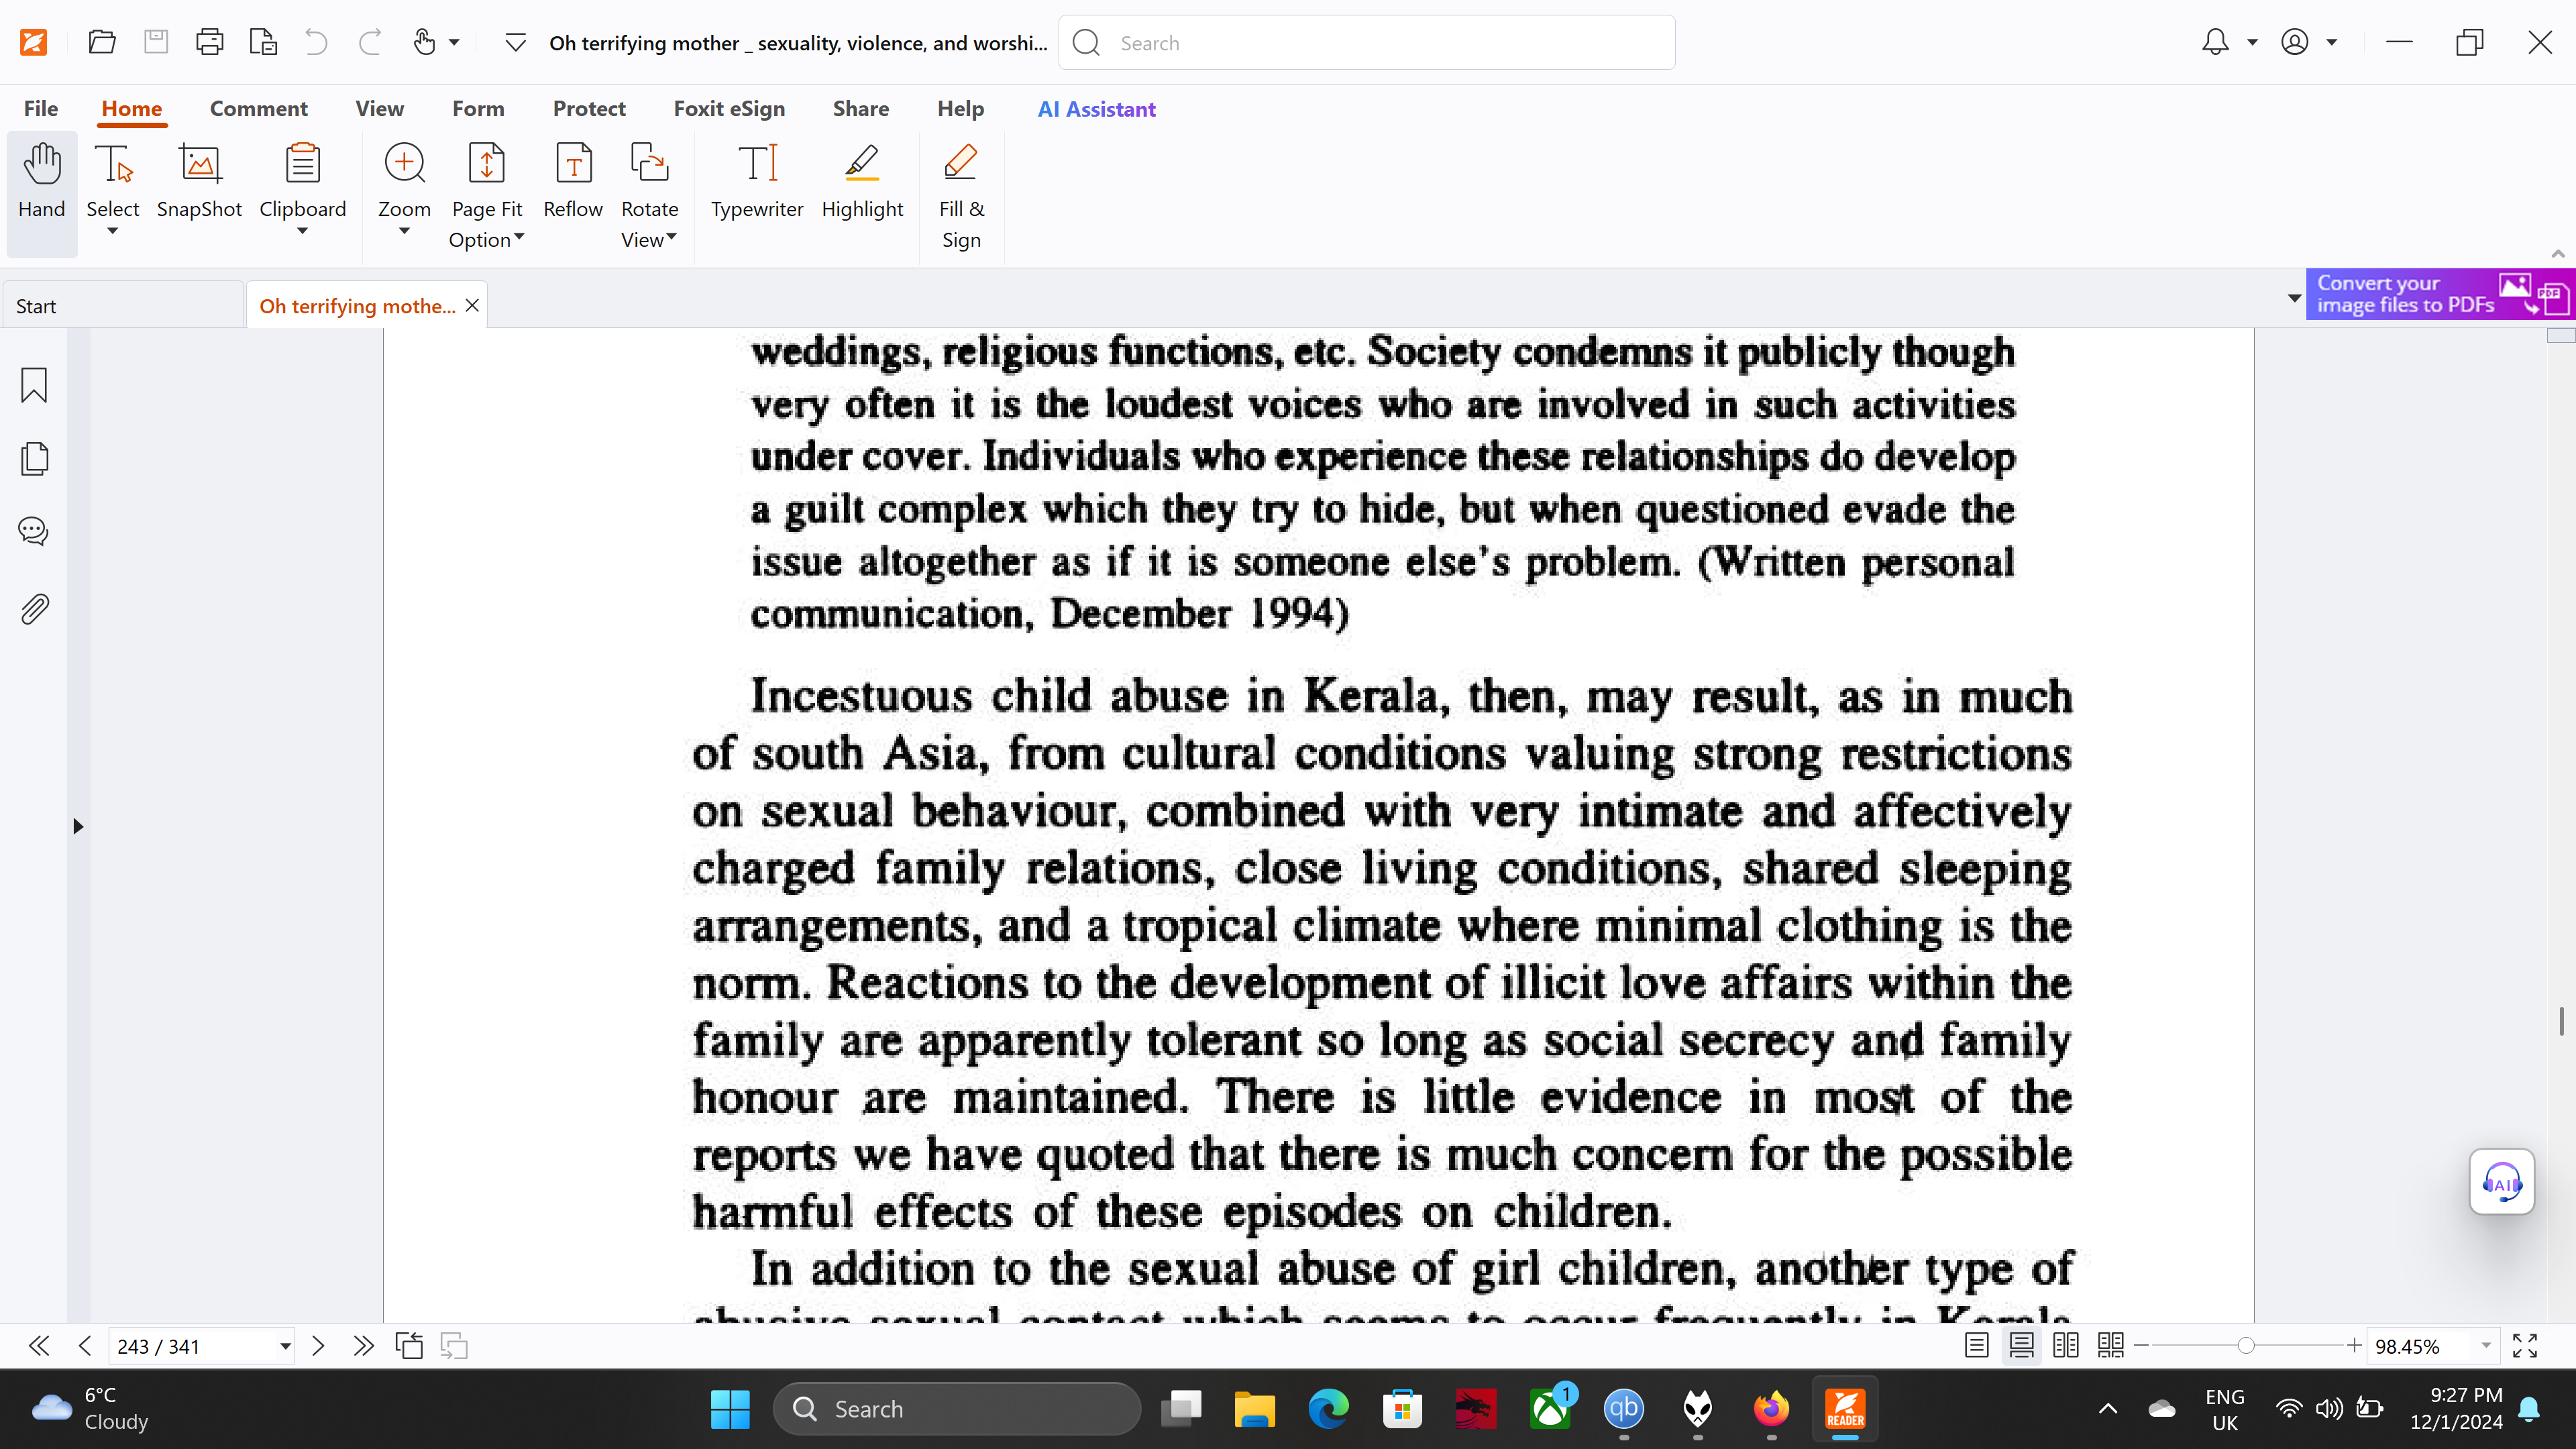Click the Redo arrow

click(370, 42)
